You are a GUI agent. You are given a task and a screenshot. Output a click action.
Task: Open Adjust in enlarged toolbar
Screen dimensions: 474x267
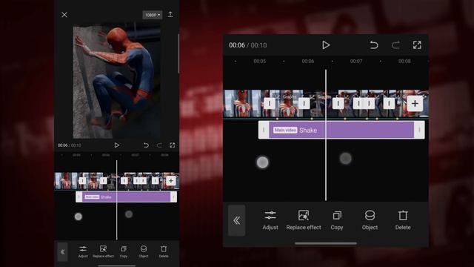pyautogui.click(x=270, y=220)
